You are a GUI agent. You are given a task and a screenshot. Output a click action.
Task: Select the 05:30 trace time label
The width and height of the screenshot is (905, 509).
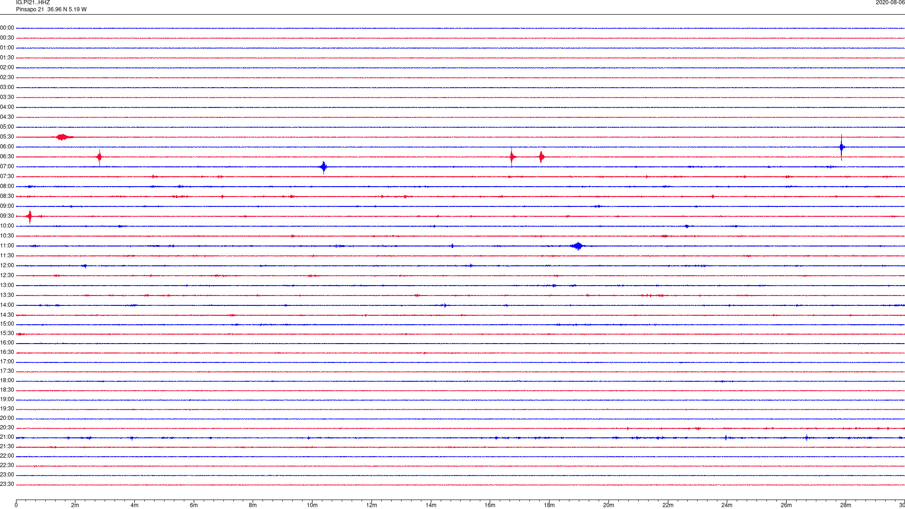pos(7,137)
